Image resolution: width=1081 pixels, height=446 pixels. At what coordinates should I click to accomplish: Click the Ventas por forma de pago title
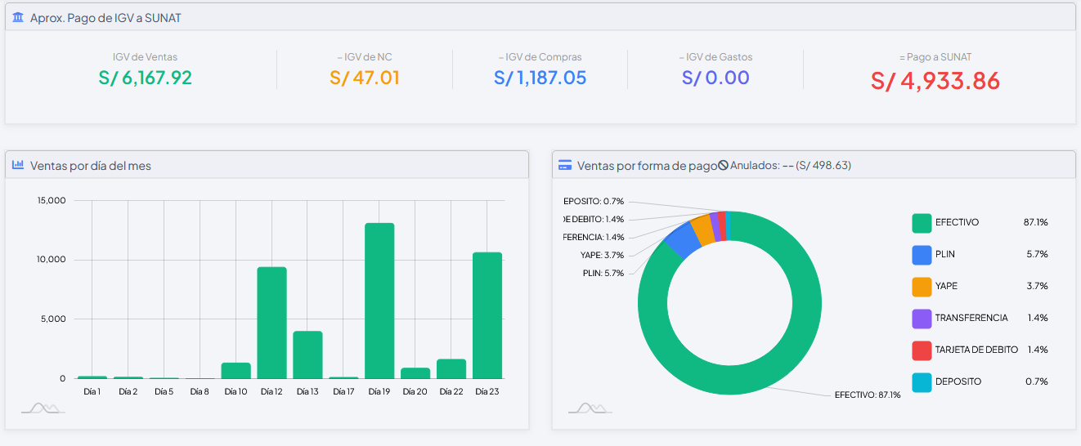[647, 165]
